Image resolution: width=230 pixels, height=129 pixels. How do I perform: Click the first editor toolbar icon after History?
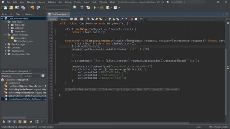point(72,19)
